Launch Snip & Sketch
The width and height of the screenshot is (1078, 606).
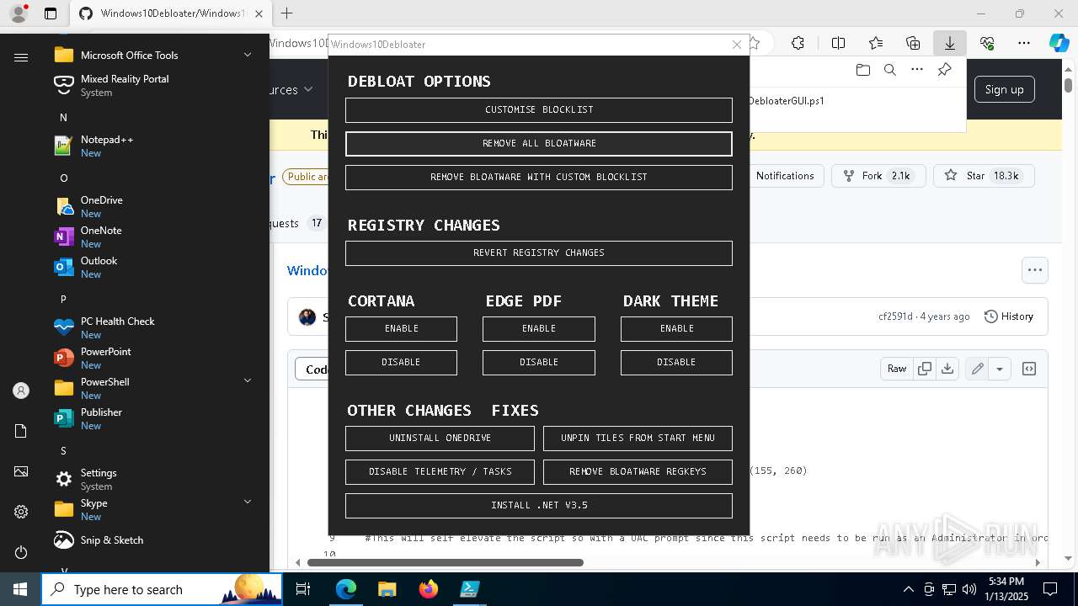155,540
